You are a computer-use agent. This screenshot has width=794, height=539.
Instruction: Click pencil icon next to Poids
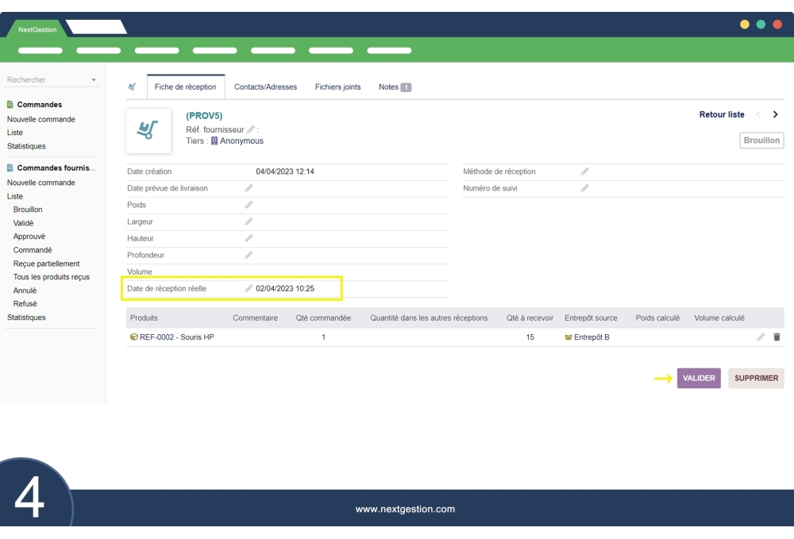pos(249,205)
